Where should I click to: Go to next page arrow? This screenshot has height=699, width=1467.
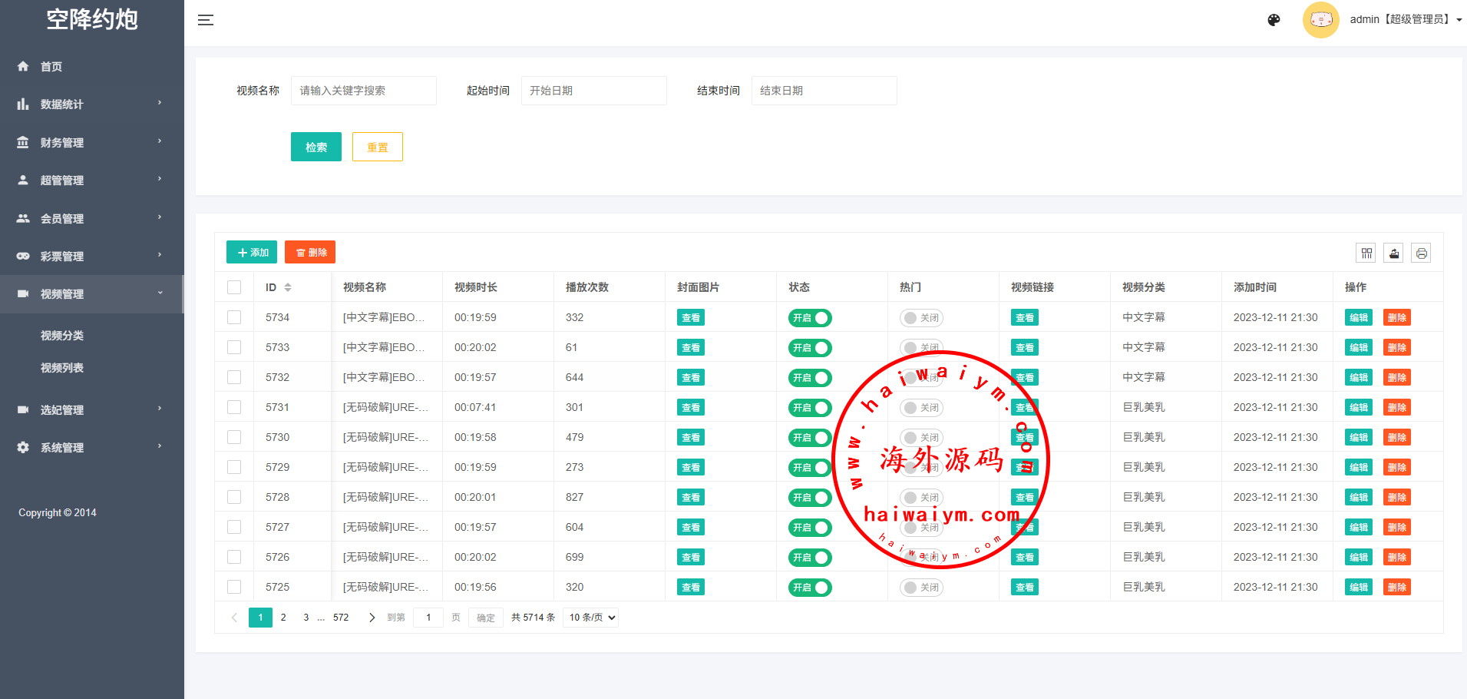[x=372, y=618]
